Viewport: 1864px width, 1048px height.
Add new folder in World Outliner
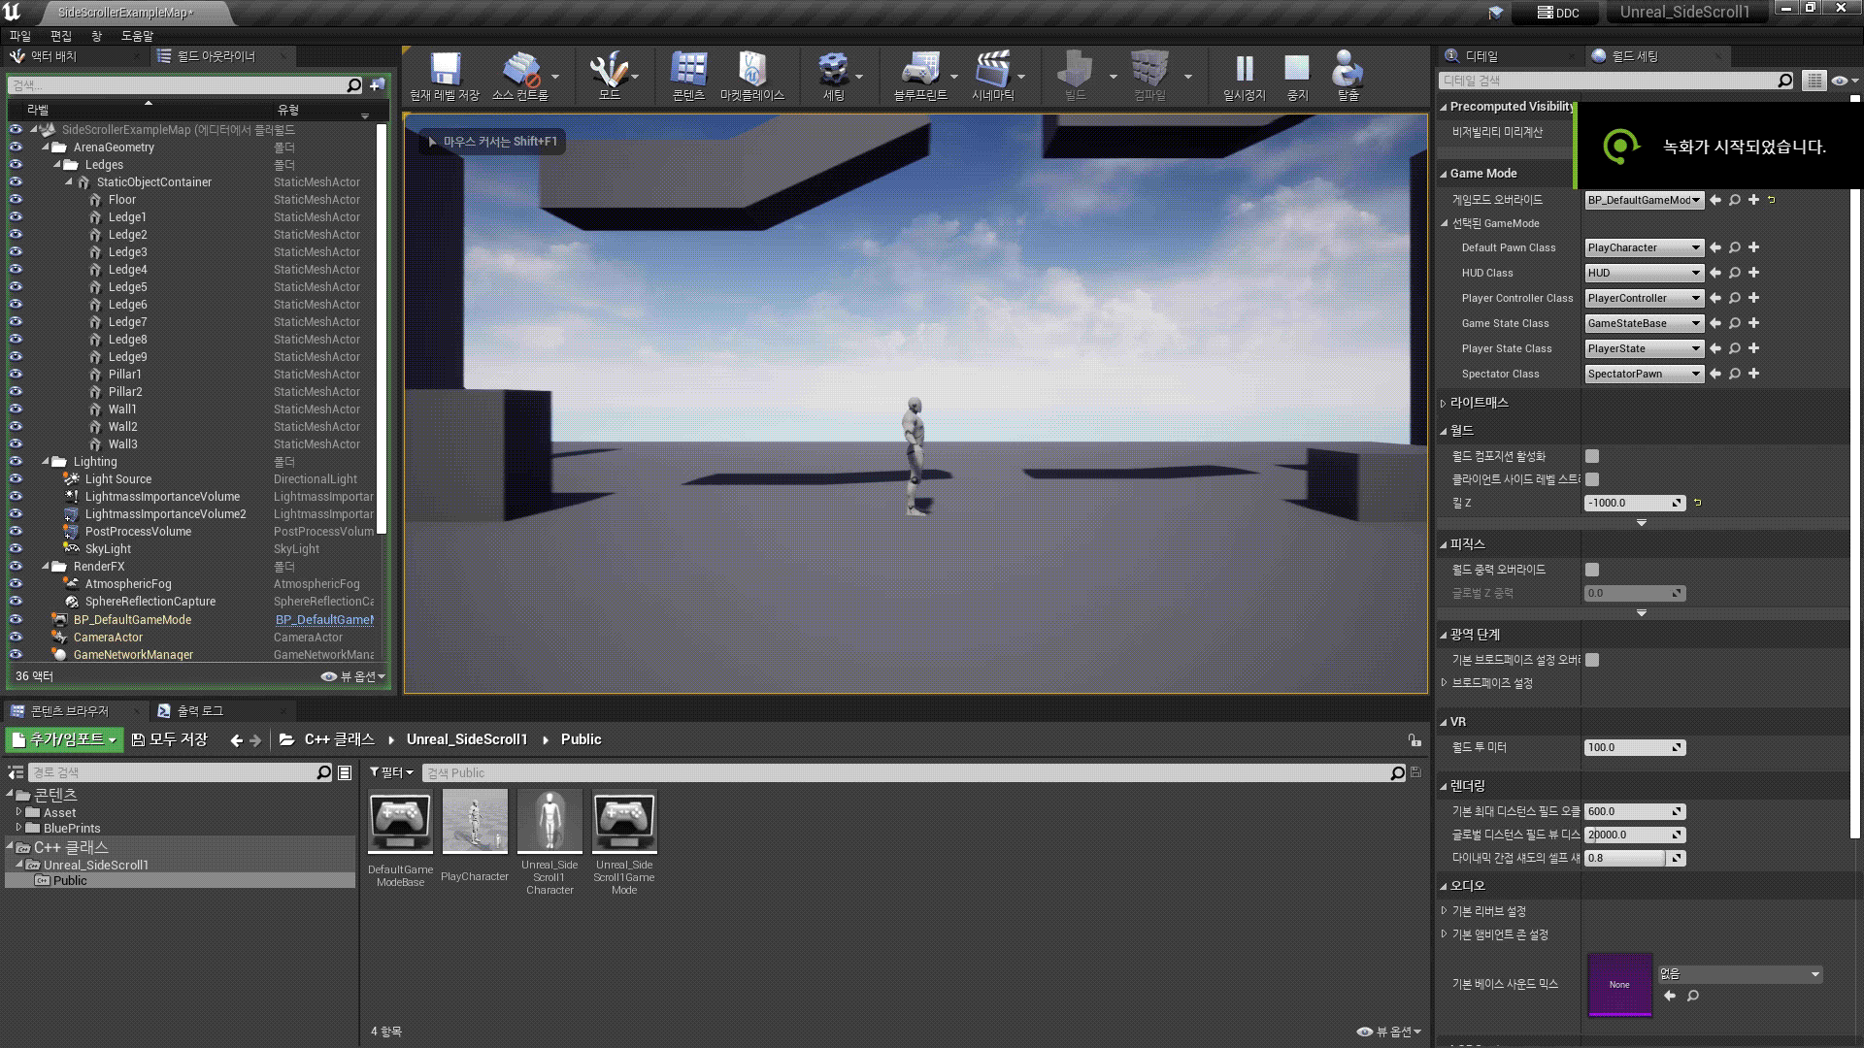click(x=377, y=85)
